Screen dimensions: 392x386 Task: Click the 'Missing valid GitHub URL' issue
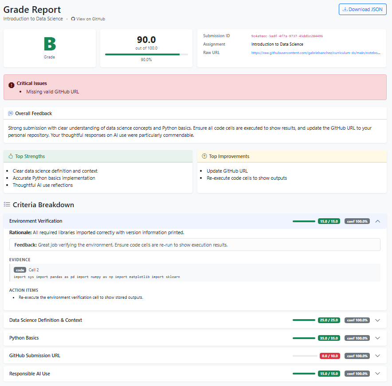tap(52, 92)
